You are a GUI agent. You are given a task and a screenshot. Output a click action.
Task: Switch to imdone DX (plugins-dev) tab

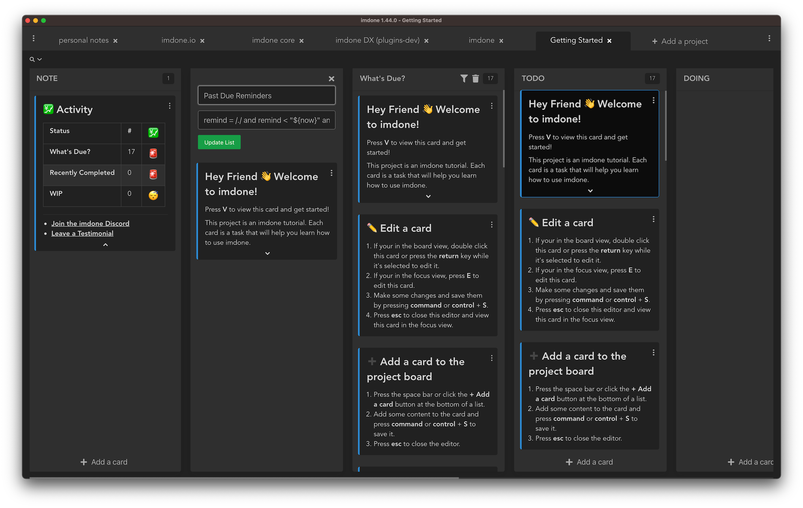(377, 40)
